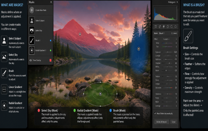This screenshot has height=131, width=208.
Task: Collapse the Histogram panel triangle
Action: (177, 2)
